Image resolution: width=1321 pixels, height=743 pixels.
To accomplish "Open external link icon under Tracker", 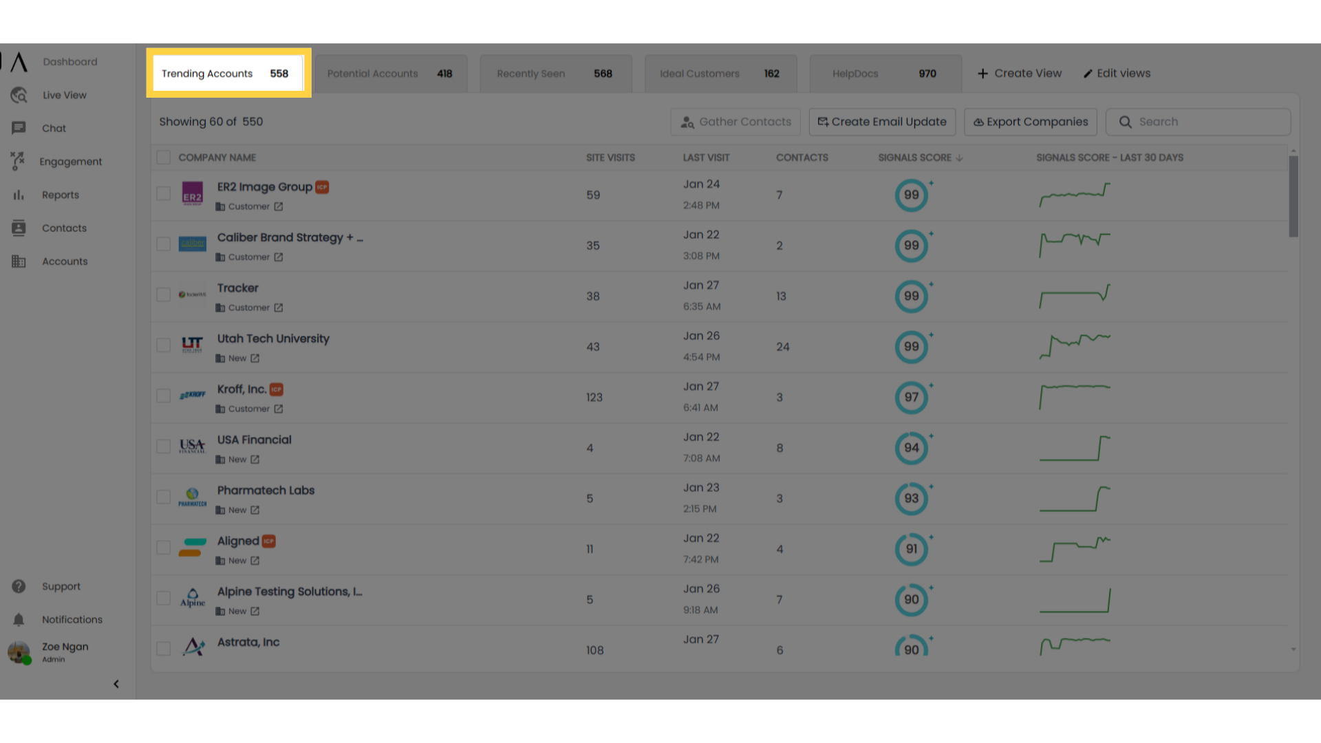I will click(279, 308).
